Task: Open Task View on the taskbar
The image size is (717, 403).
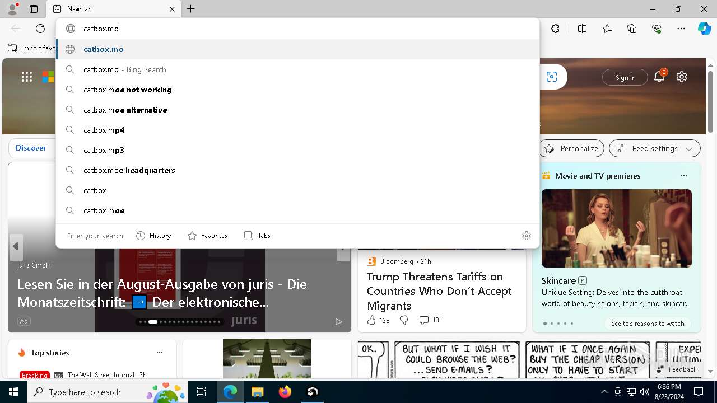Action: point(202,392)
